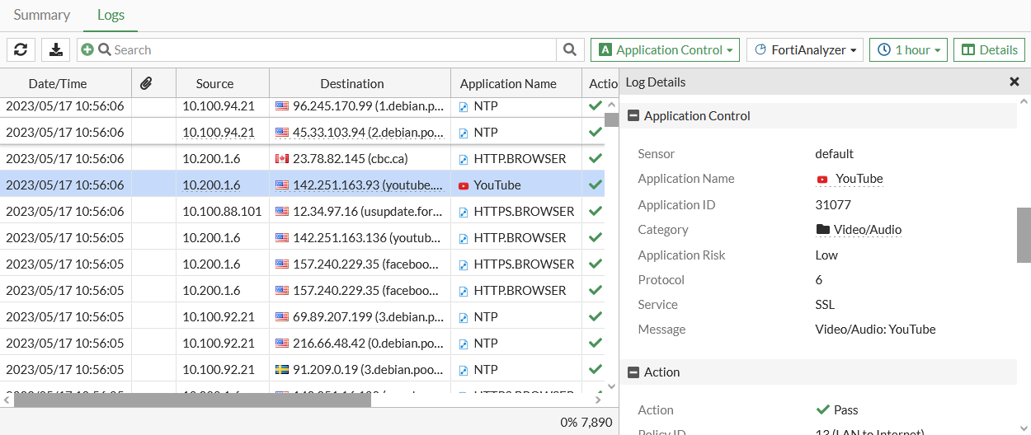Collapse the Action section
1031x435 pixels.
coord(633,372)
